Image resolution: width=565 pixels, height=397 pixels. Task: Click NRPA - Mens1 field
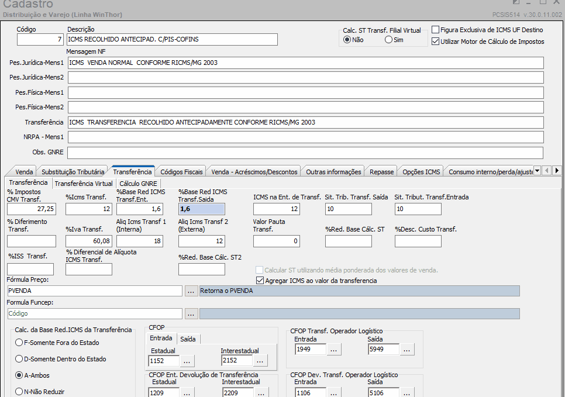pyautogui.click(x=305, y=137)
